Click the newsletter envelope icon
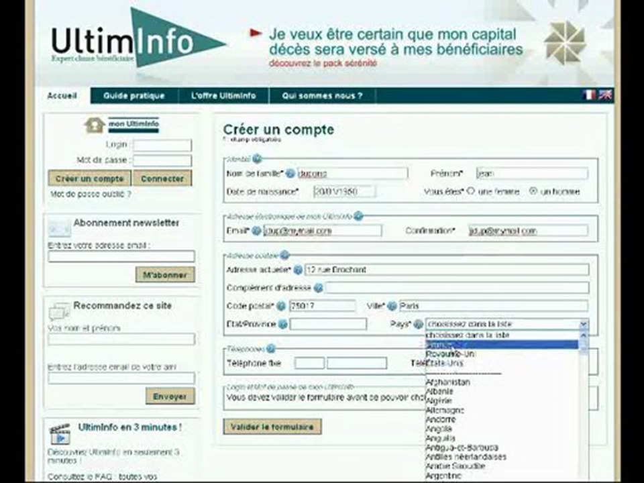The image size is (644, 483). click(59, 229)
